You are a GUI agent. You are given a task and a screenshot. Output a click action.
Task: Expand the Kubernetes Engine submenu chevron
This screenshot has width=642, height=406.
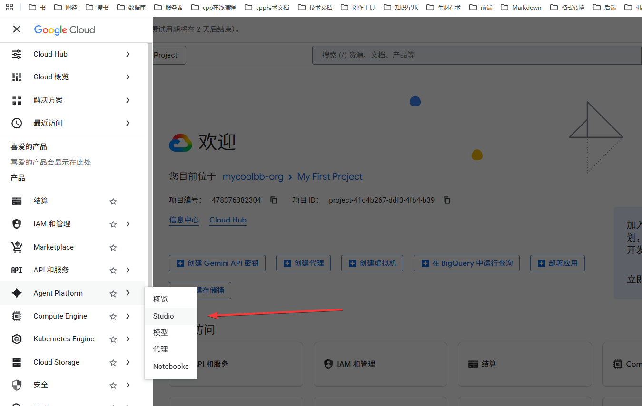tap(128, 339)
